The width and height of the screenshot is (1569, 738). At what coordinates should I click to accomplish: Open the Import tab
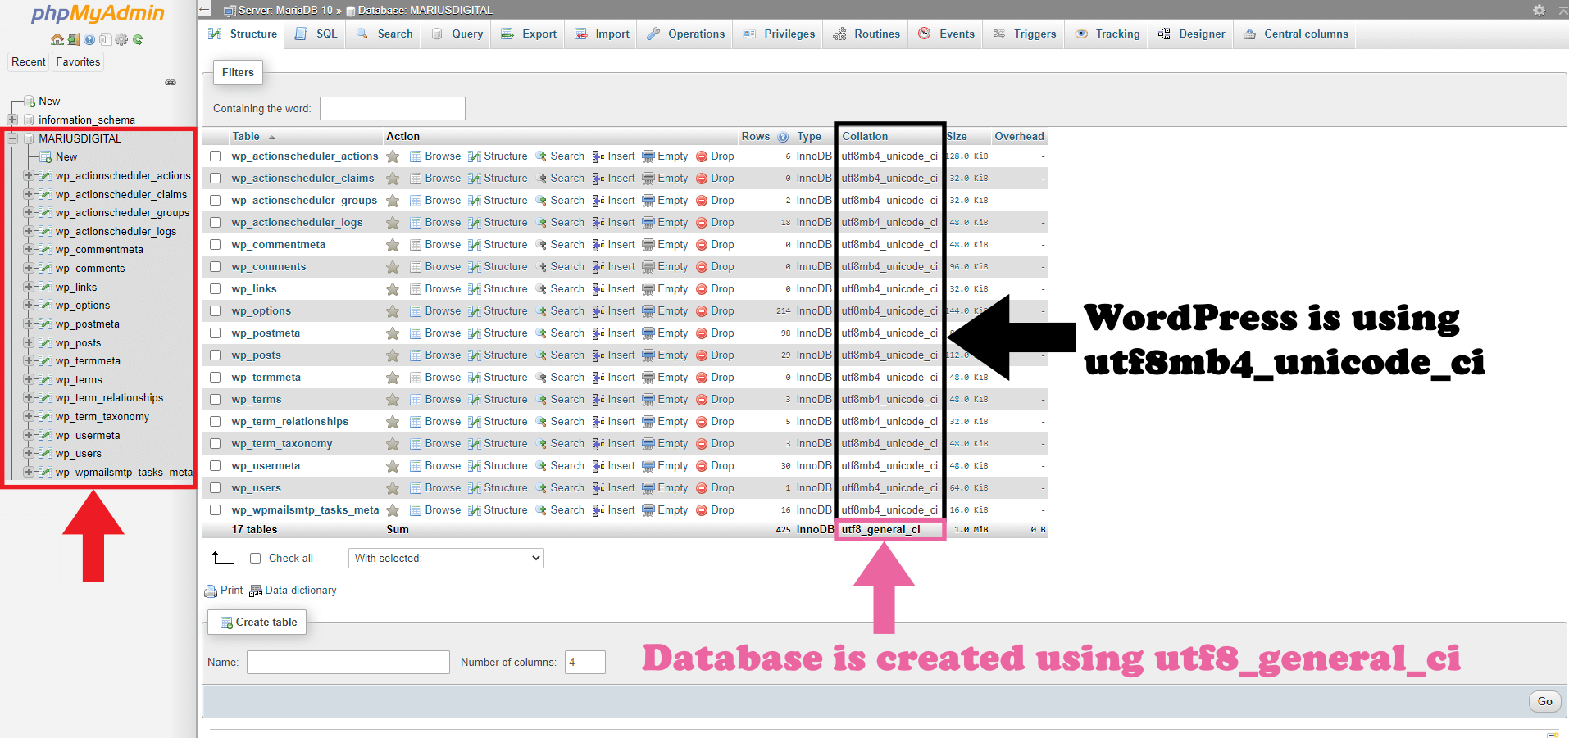603,34
